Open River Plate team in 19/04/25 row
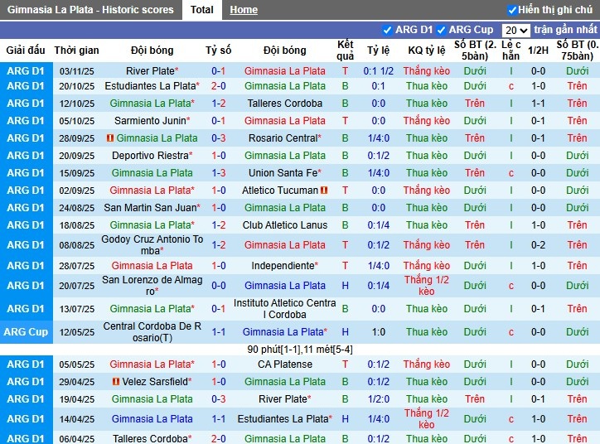Screen dimensions: 600x444 pyautogui.click(x=283, y=399)
